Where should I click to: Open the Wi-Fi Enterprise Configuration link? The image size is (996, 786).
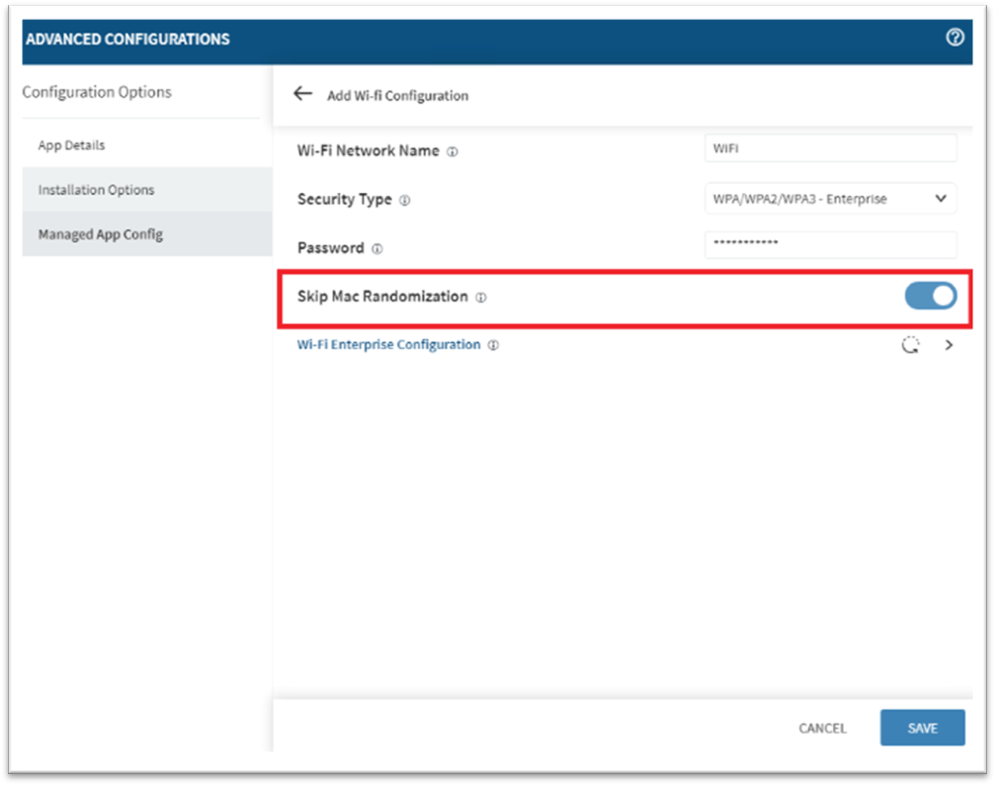pos(388,345)
